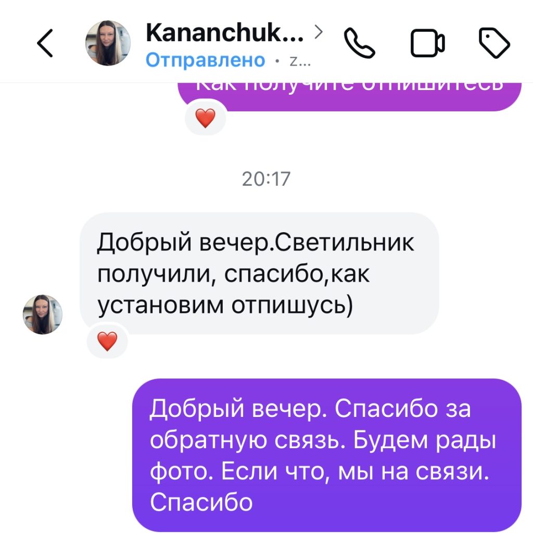
Task: Tap heart reaction under top purple message
Action: [x=205, y=118]
